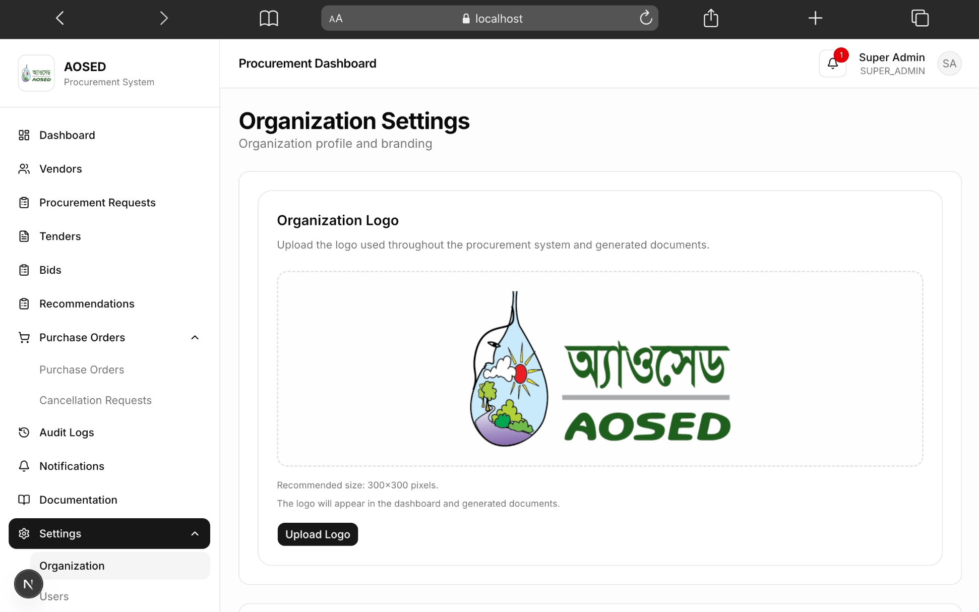This screenshot has width=979, height=612.
Task: Navigate to Vendors
Action: click(x=109, y=169)
